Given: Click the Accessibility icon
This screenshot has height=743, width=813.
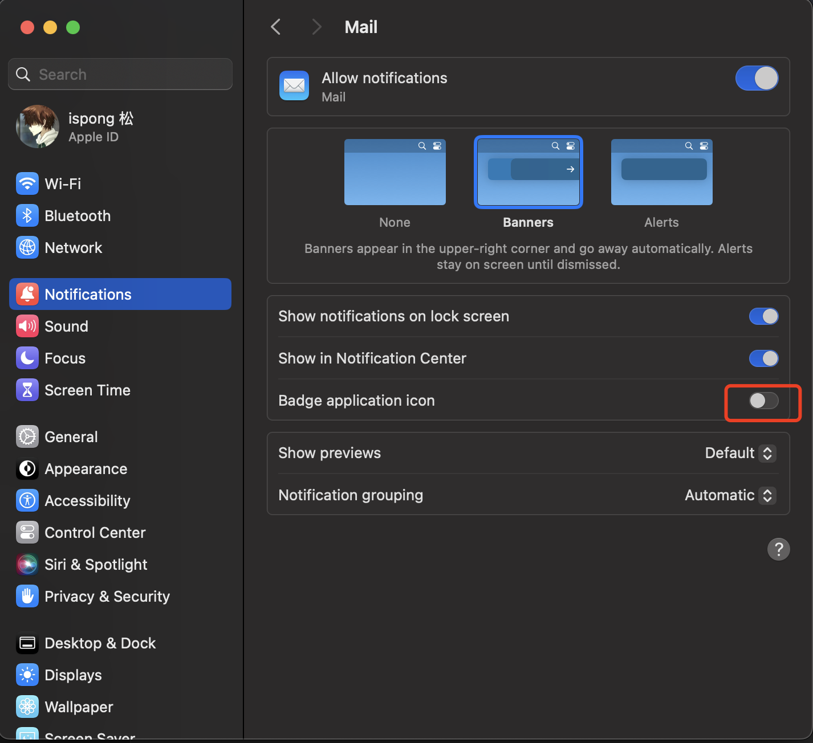Looking at the screenshot, I should coord(27,500).
